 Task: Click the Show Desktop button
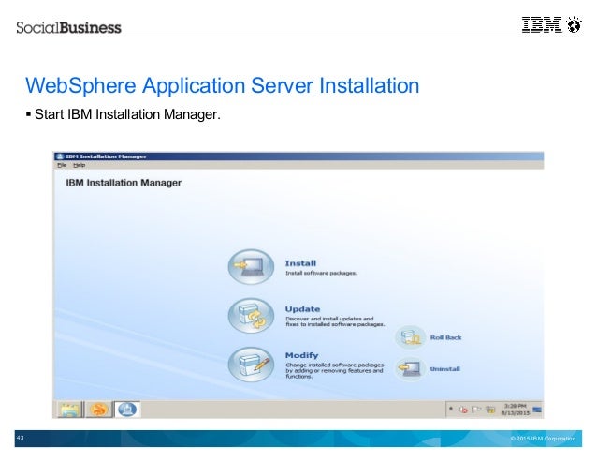coord(537,410)
